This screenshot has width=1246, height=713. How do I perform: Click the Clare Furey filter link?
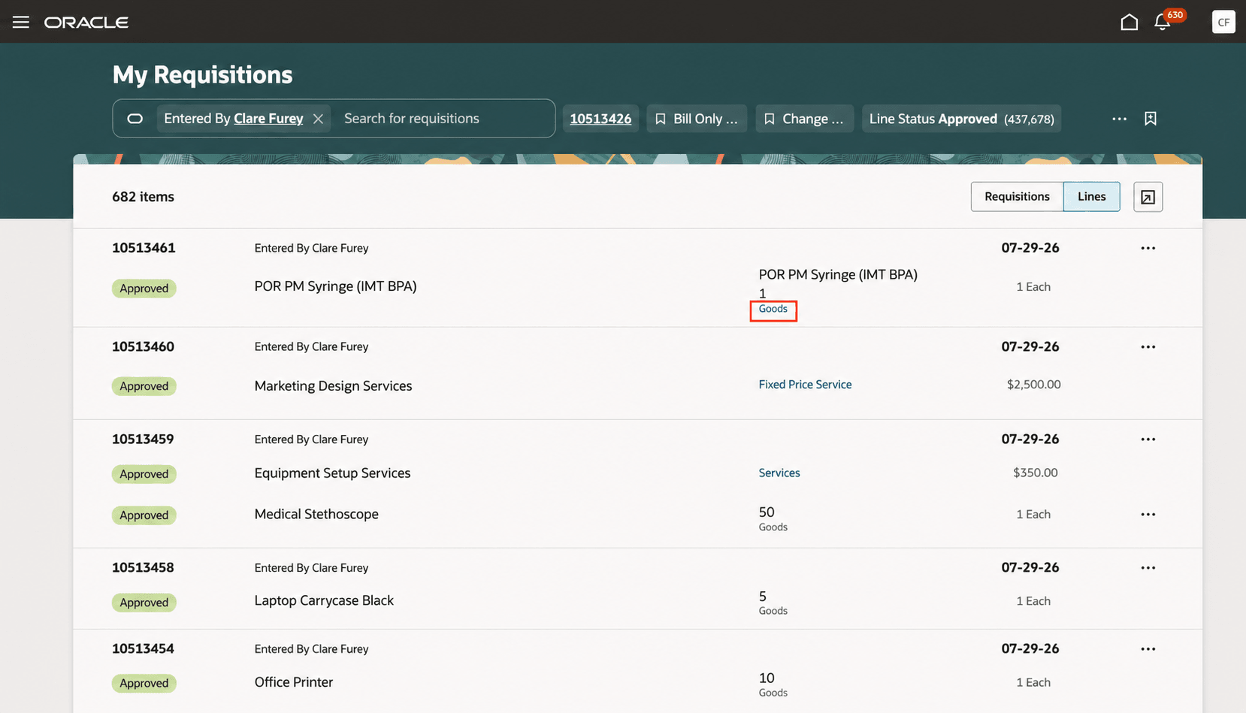tap(268, 119)
